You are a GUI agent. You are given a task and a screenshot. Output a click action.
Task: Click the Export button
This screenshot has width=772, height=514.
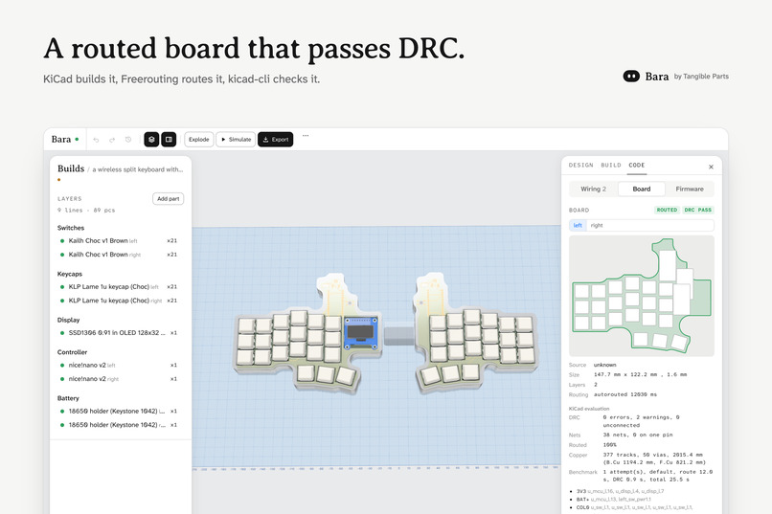tap(276, 139)
